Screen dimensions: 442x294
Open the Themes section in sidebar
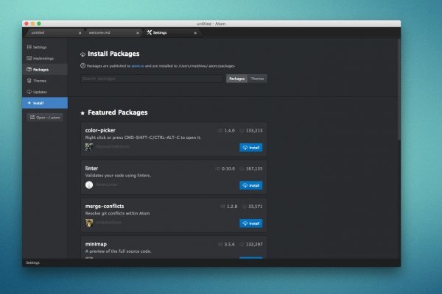40,80
